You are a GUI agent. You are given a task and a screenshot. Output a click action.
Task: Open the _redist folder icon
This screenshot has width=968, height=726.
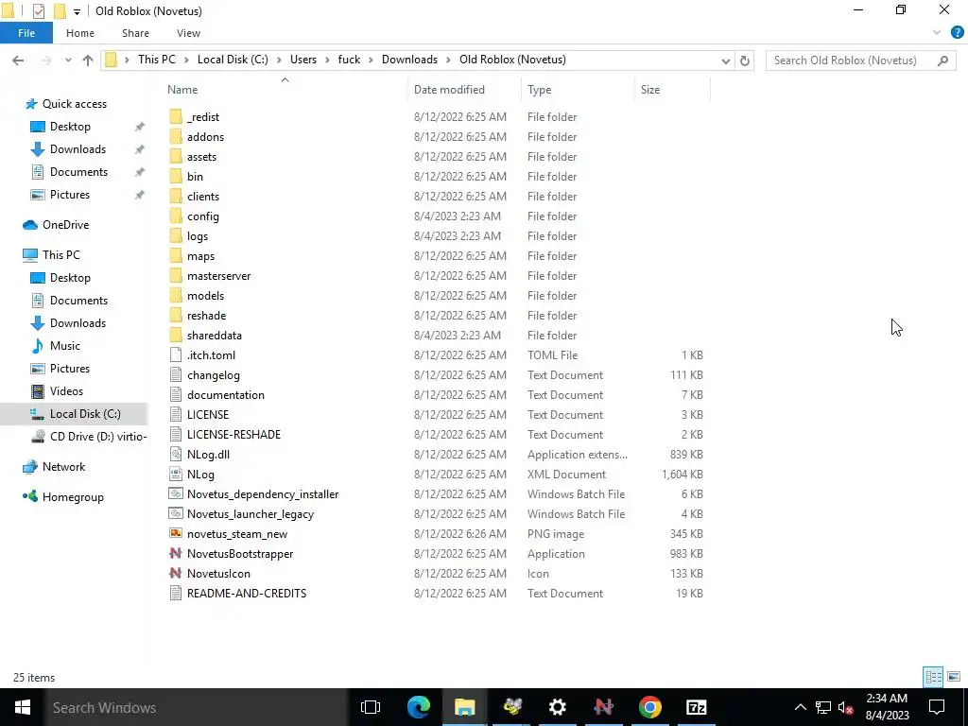click(176, 116)
